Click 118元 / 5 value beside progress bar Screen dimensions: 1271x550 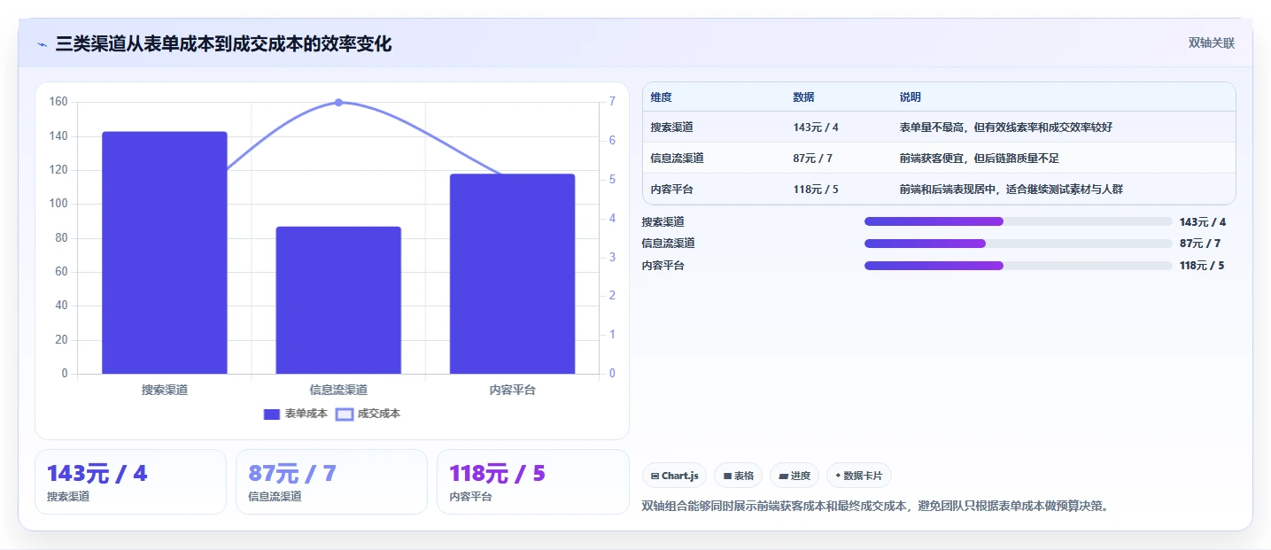1203,266
